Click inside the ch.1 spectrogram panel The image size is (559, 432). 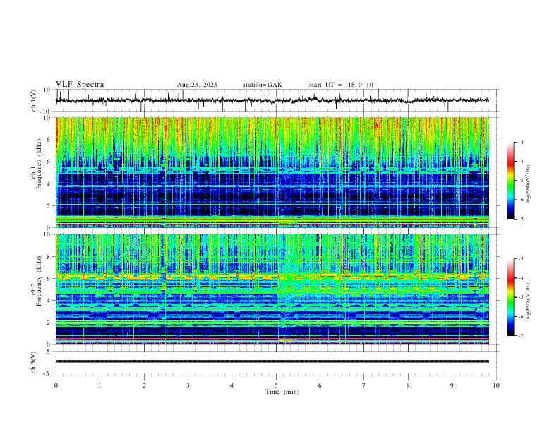point(272,172)
